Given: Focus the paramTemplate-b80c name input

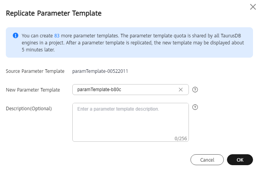Looking at the screenshot, I should 131,90.
